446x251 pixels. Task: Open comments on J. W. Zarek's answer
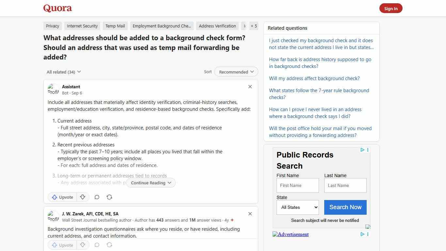coord(97,245)
